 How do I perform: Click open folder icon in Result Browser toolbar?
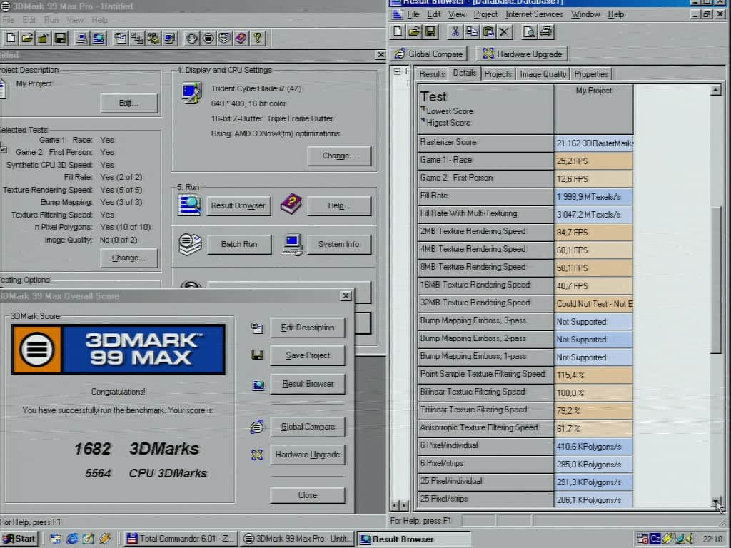point(414,31)
